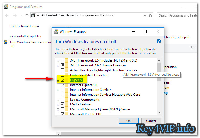Screen dimensions: 200x138
Task: Uncheck the Hyper-V checkbox
Action: 62,80
